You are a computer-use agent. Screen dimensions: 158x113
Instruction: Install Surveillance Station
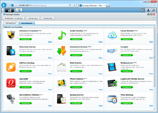26,103
